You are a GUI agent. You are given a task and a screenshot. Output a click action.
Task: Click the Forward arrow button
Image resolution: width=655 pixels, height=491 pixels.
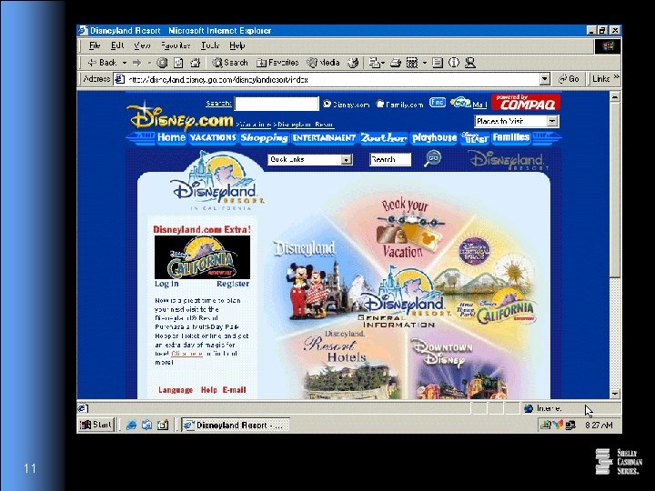point(136,63)
